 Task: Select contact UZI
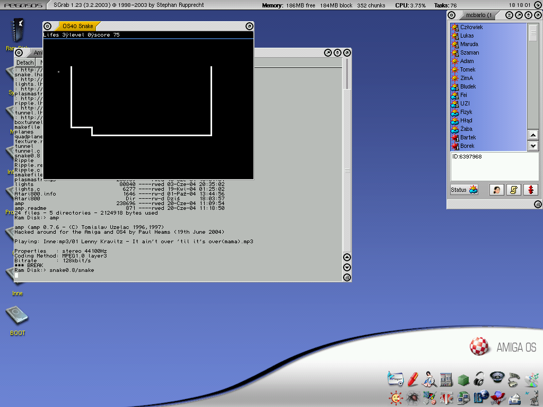click(x=488, y=103)
